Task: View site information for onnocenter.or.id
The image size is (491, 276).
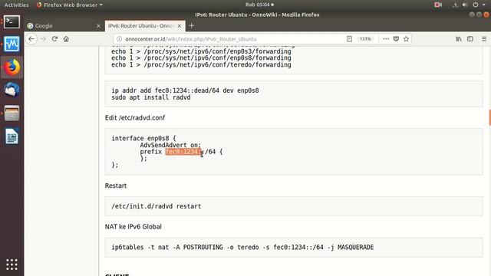Action: 119,39
